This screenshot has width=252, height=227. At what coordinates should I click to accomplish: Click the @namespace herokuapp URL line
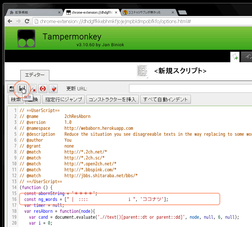click(x=76, y=128)
